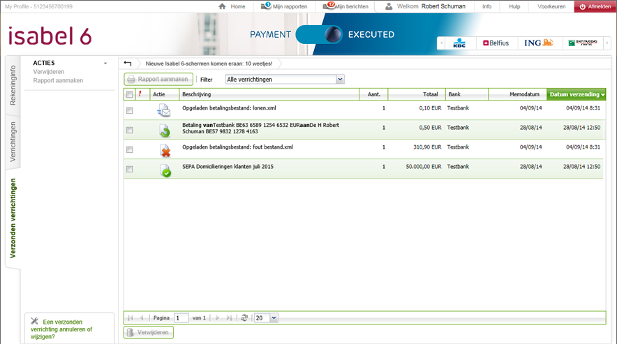Select Verzonden verrichtingen vertical tab

point(13,218)
